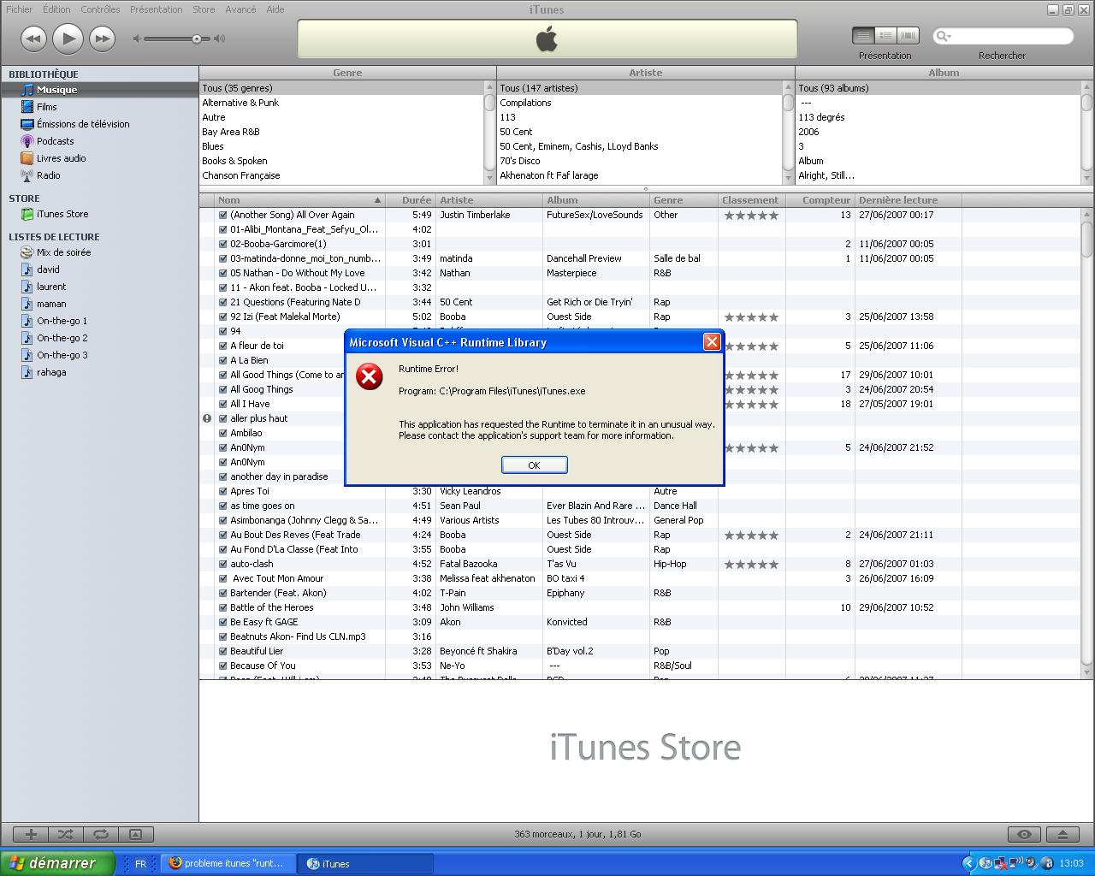Uncheck the 'Be Easy ft GAGE' checkbox

tap(222, 622)
